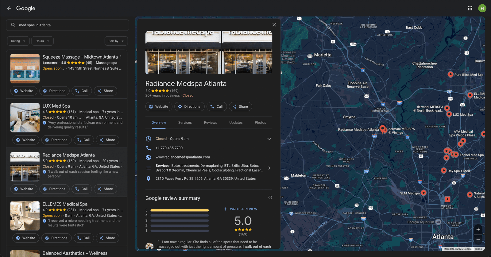
Task: Share the Radiance Medspa Atlanta listing card
Action: coord(105,189)
